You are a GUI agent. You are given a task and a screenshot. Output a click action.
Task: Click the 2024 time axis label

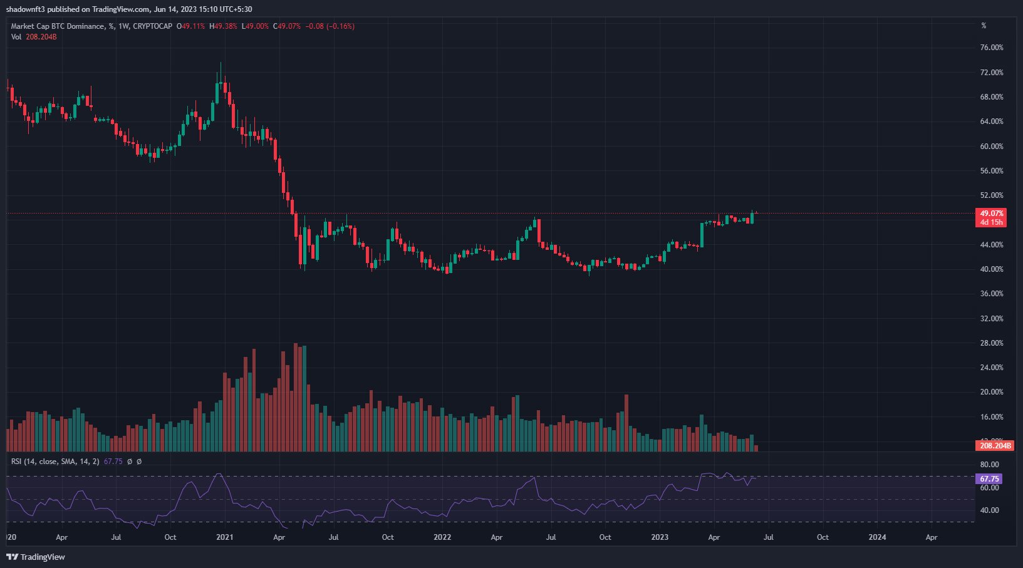(x=877, y=537)
